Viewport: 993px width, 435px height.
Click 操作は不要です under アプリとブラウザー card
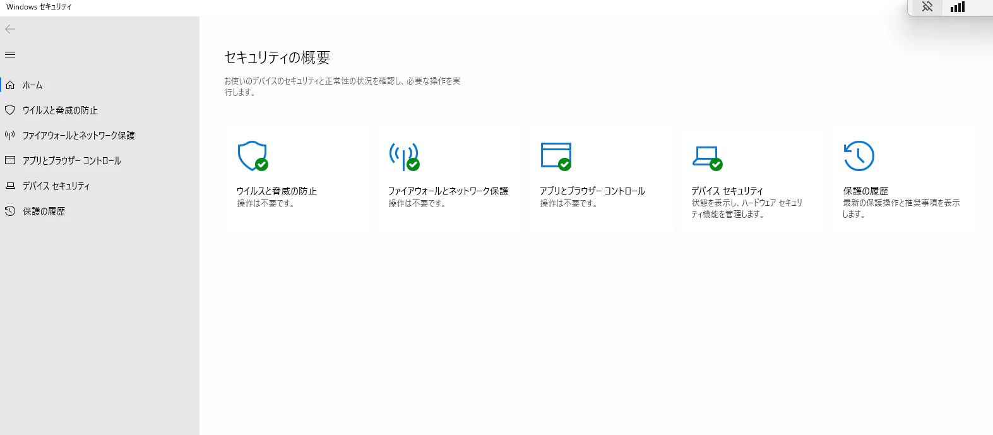tap(568, 203)
